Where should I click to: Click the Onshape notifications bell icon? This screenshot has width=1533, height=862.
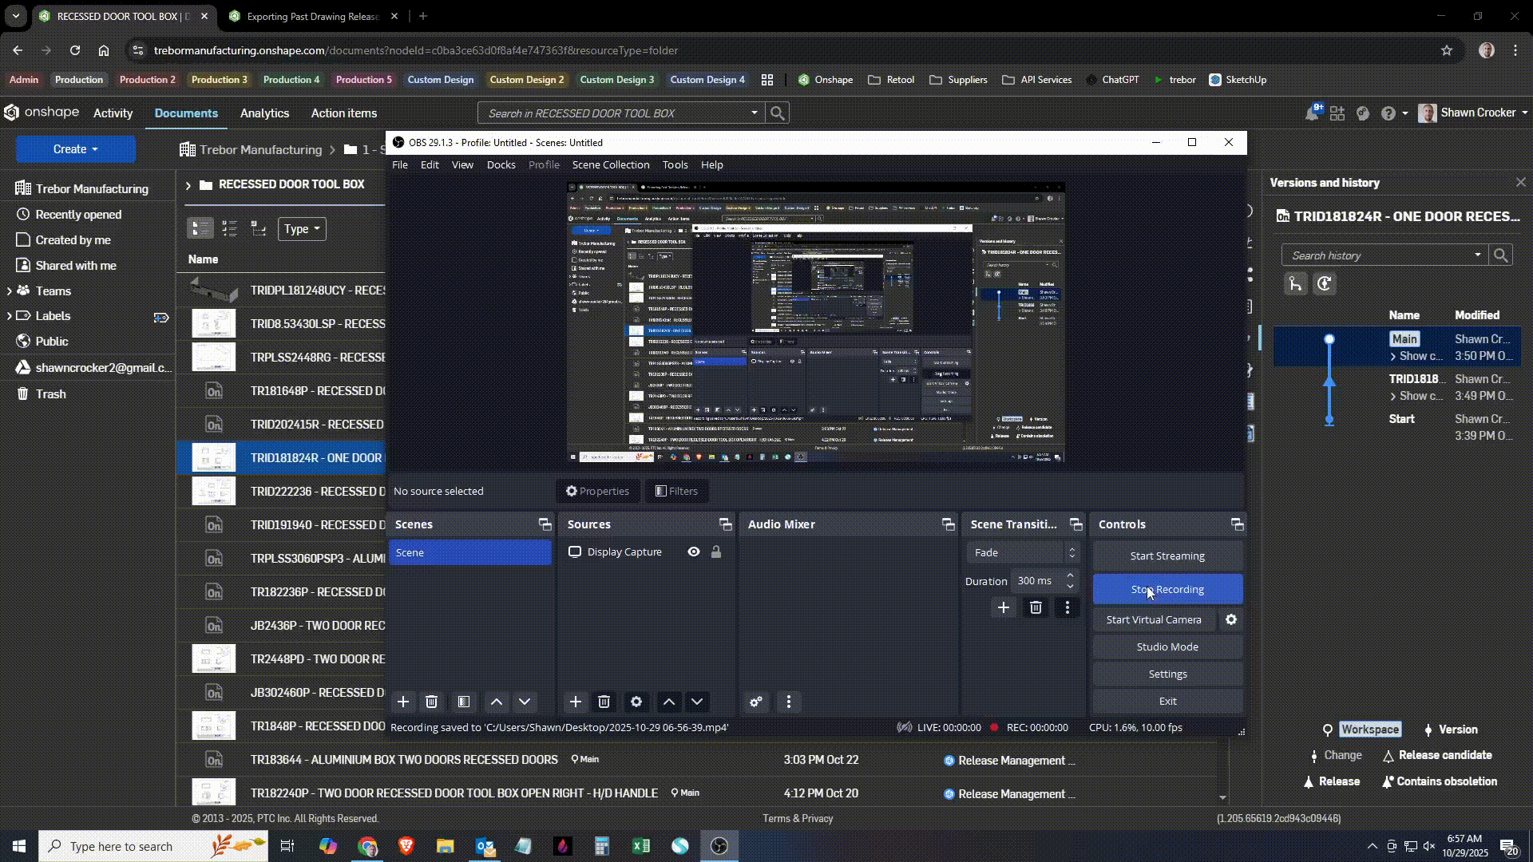[x=1311, y=113]
